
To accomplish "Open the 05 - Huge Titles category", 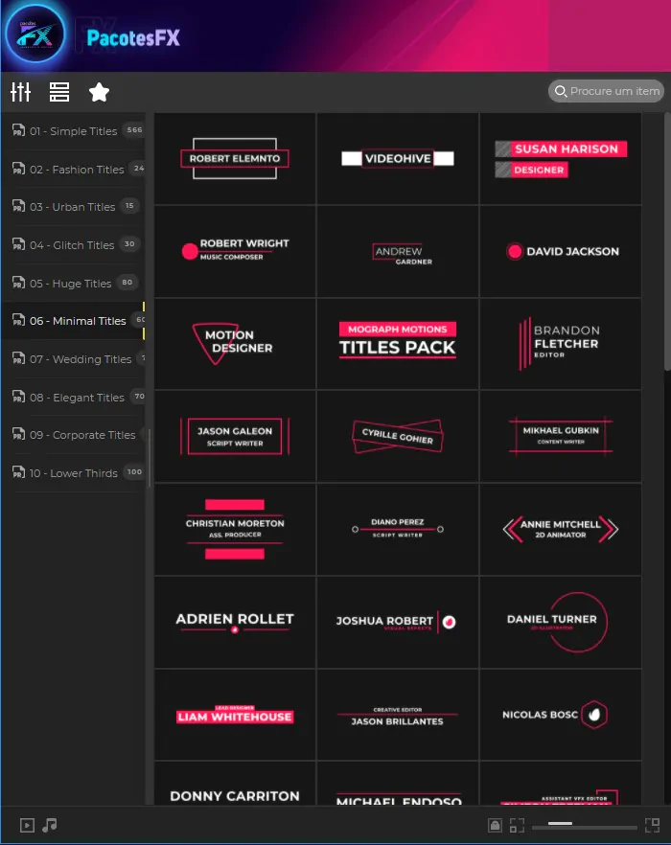I will (x=70, y=284).
